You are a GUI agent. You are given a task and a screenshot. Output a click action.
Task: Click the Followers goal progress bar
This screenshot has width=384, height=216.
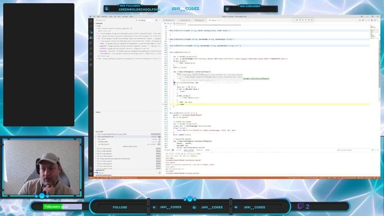[62, 206]
